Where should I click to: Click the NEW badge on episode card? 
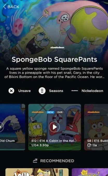tap(50, 112)
